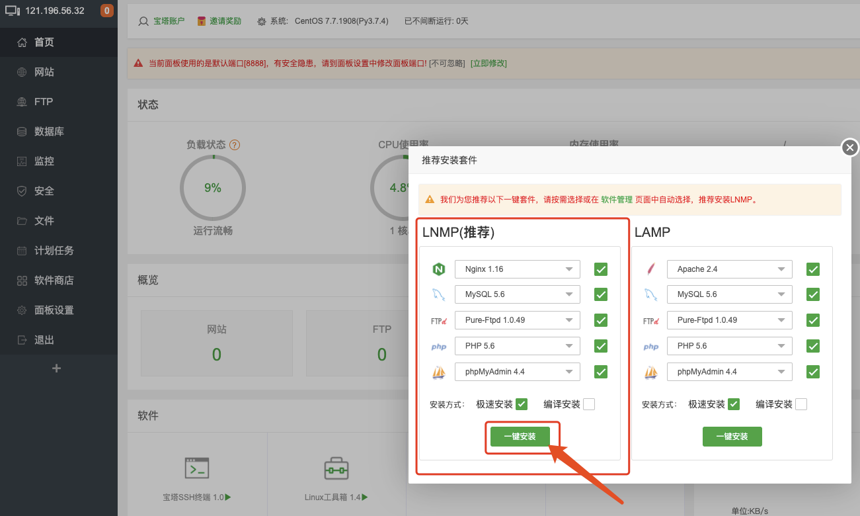Enable 编译安装 checkbox under LNMP
860x516 pixels.
[589, 404]
